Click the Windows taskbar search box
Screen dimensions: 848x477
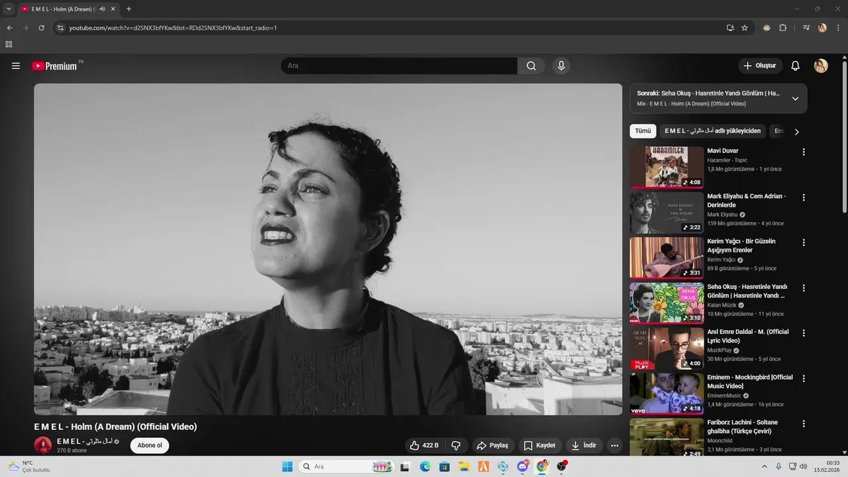[346, 466]
